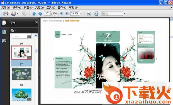
Task: Minimize the Adobe Reader window
Action: 161,3
